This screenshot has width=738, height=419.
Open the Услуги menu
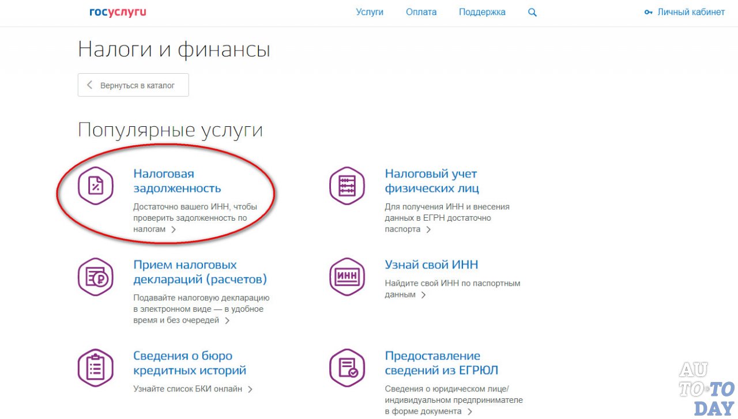pos(370,12)
